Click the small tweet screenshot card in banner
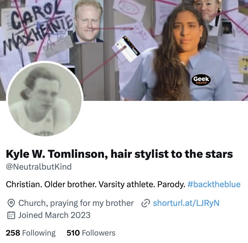 126,49
